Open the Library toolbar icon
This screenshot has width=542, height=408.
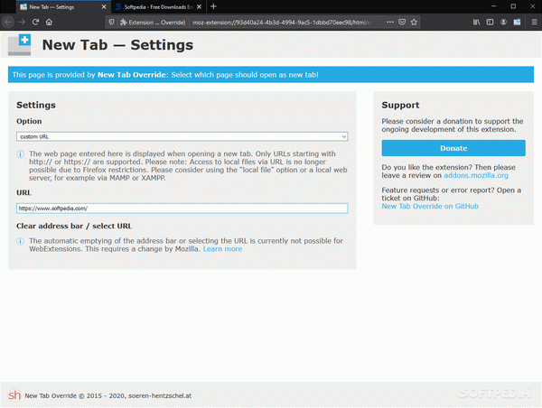pos(476,22)
